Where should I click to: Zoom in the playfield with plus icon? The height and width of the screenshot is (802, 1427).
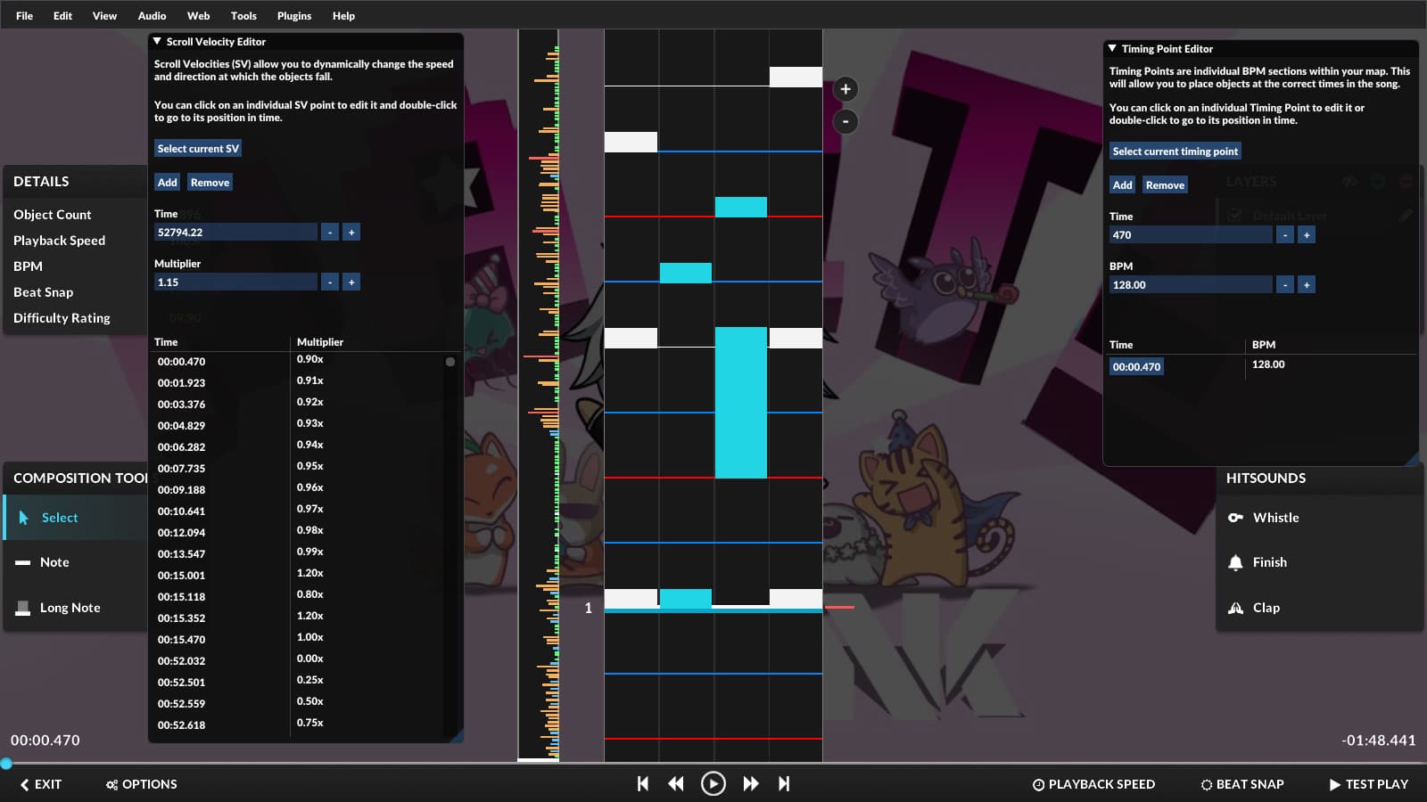(845, 89)
